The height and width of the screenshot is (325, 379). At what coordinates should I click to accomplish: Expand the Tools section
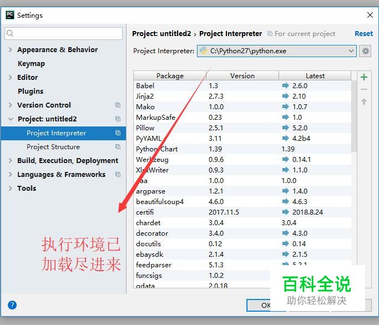(10, 188)
